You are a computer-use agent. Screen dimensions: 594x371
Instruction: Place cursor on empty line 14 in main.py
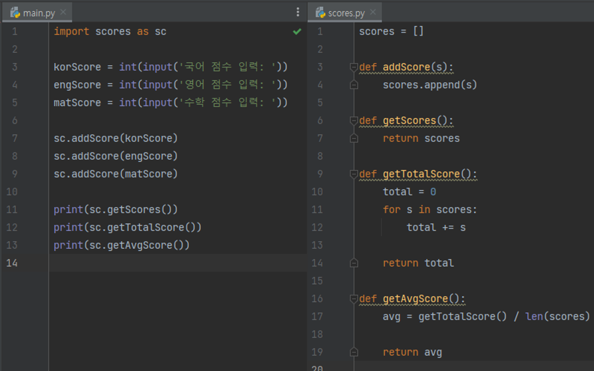pos(178,263)
